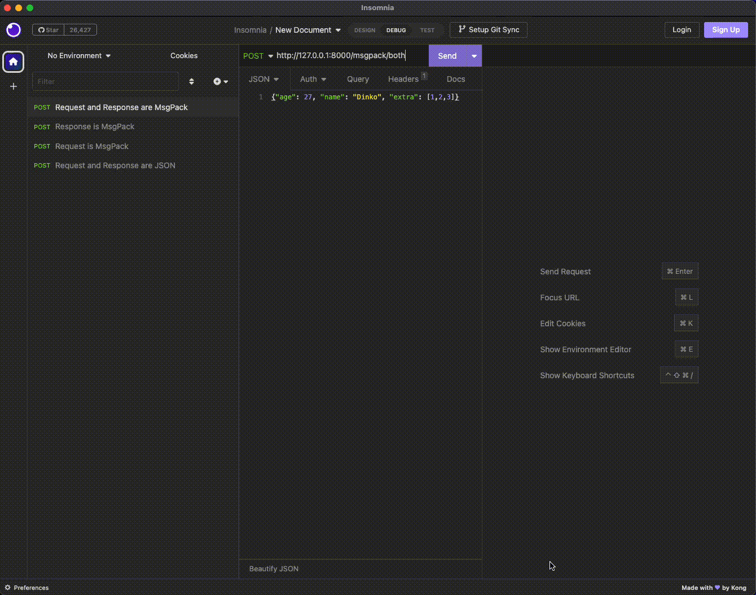756x595 pixels.
Task: Click Beautify JSON
Action: pyautogui.click(x=274, y=568)
